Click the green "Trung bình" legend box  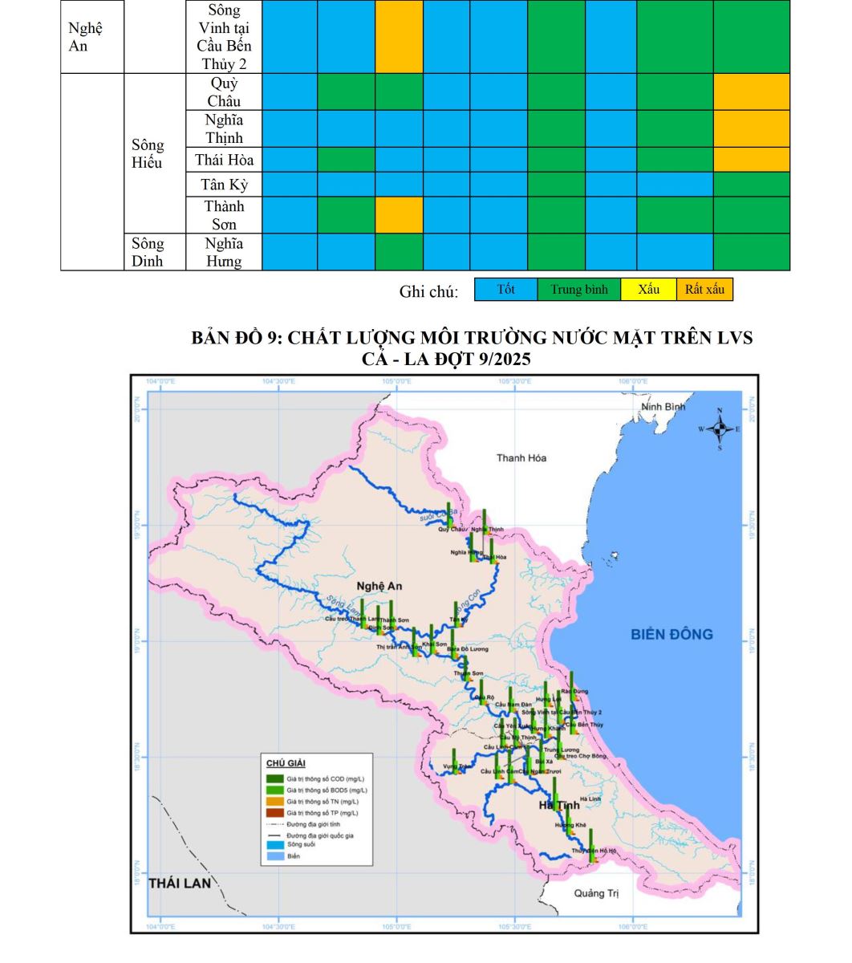tap(578, 290)
